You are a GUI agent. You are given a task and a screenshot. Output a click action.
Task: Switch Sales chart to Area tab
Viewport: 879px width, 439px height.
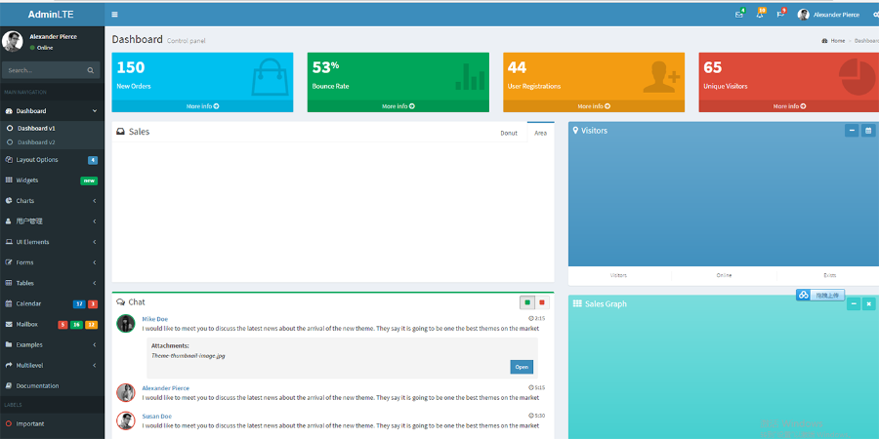coord(540,133)
